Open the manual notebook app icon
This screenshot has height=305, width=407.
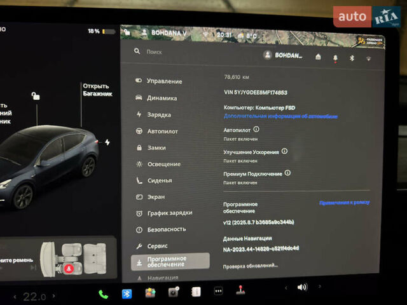pyautogui.click(x=196, y=292)
